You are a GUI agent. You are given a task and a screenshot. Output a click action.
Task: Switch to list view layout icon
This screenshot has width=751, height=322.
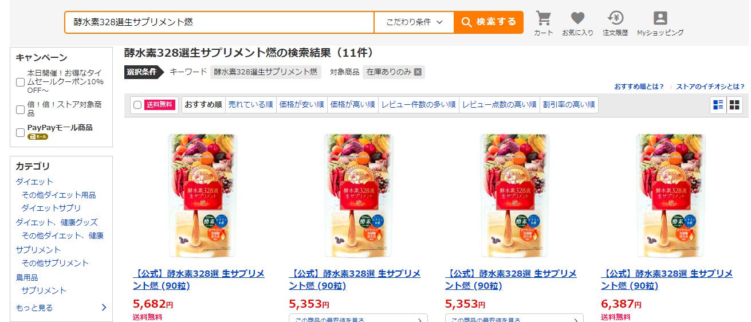718,105
